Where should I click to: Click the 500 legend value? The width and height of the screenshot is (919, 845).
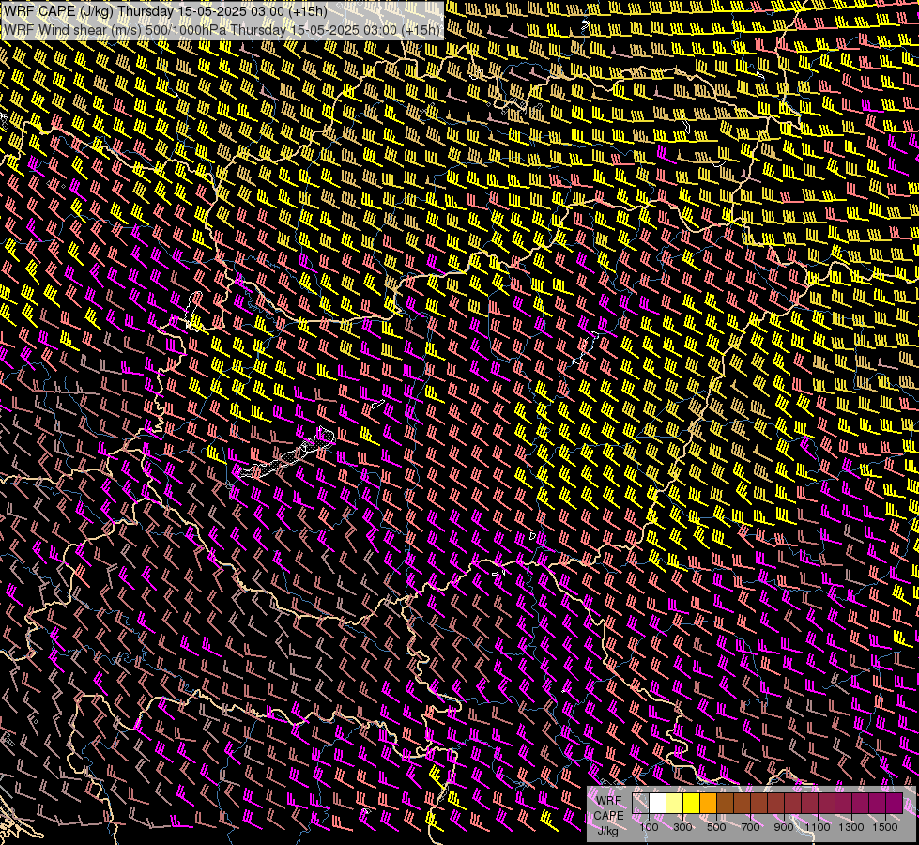coord(716,827)
